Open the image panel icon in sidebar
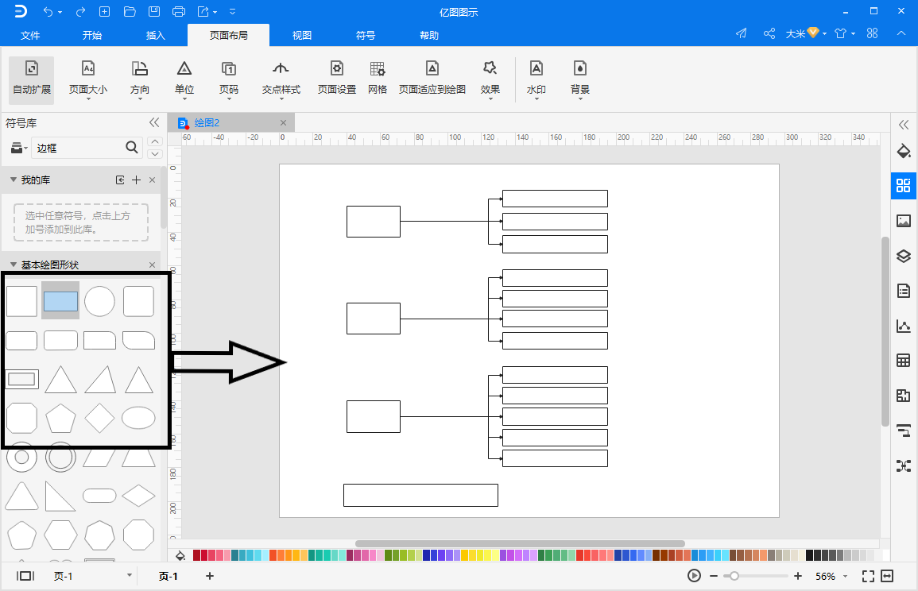 click(x=904, y=221)
